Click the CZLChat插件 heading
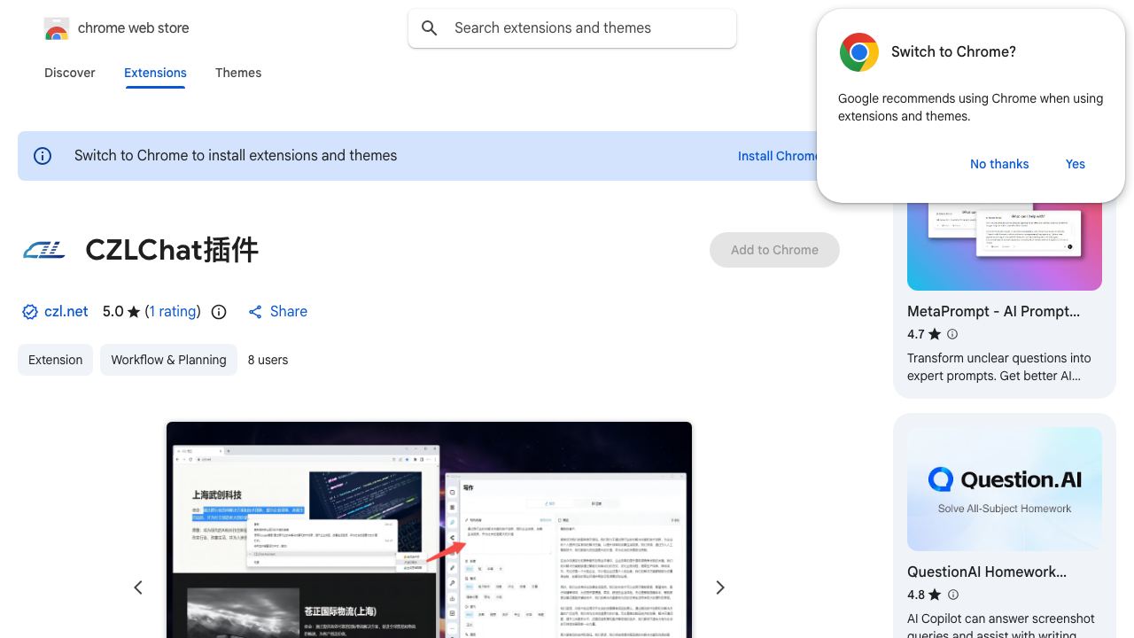This screenshot has width=1134, height=638. pos(172,250)
